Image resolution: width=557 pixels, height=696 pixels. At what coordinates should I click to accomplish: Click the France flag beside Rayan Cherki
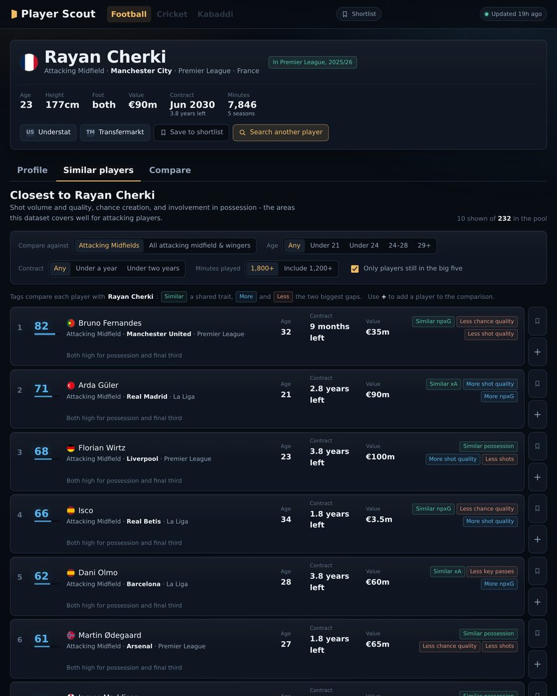coord(29,62)
